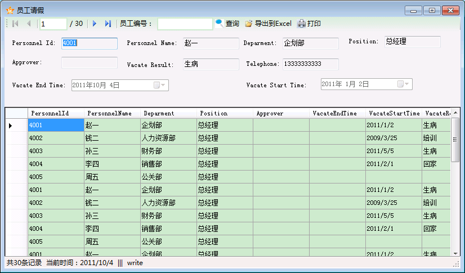Click current record position box
Screen dimensions: 465x273
(x=53, y=24)
